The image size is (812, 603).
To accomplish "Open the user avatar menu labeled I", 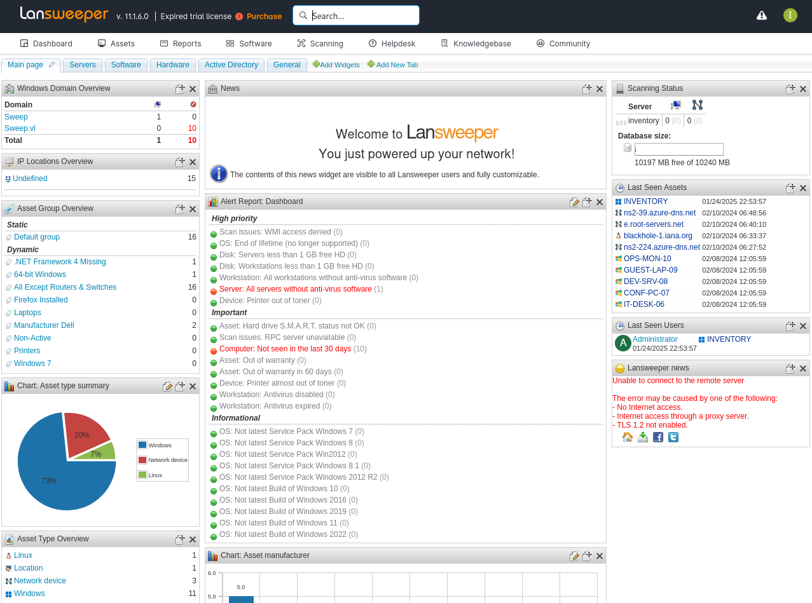I will (x=790, y=15).
